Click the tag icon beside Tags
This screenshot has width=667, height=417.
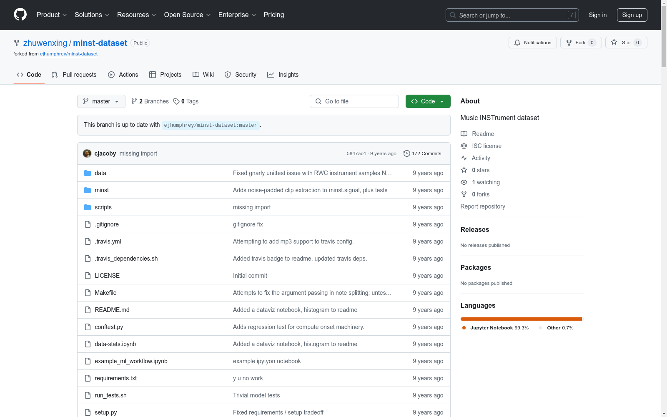tap(176, 101)
